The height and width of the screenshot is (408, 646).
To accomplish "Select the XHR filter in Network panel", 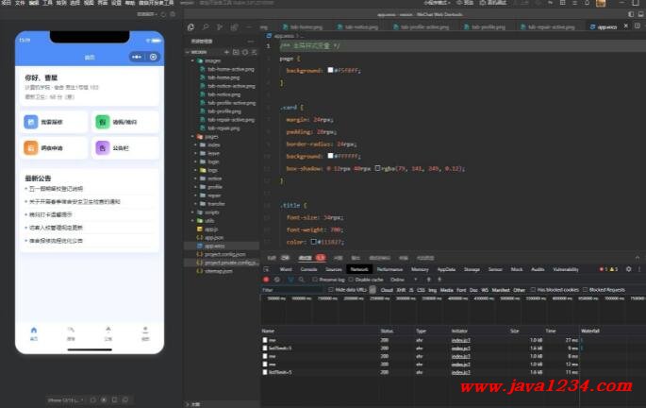I will point(401,290).
